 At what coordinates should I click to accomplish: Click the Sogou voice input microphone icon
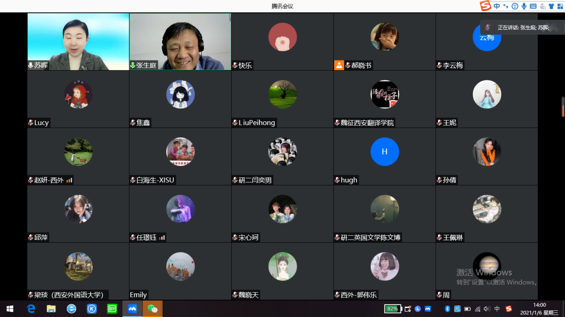click(524, 6)
